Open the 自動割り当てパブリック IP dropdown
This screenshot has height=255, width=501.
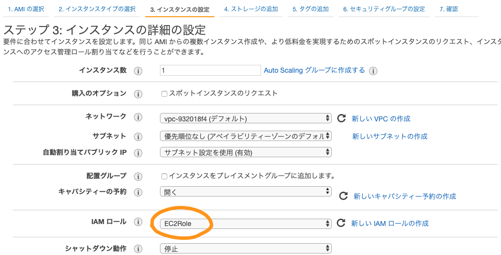[246, 152]
